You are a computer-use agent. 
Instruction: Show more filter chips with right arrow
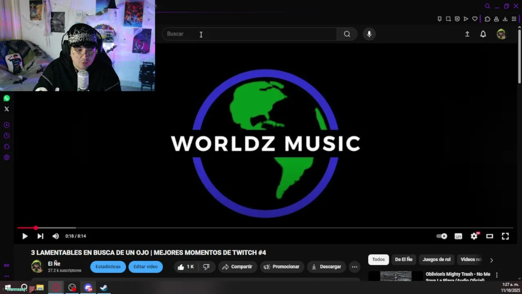click(491, 260)
